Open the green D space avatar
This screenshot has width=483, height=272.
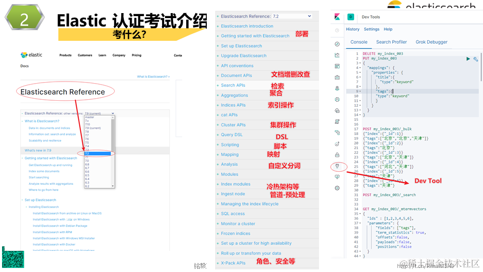pyautogui.click(x=351, y=17)
